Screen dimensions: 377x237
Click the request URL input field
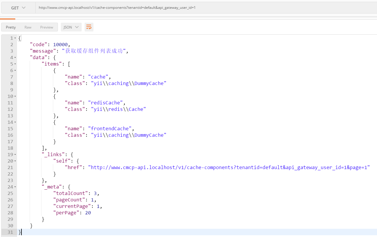[x=206, y=8]
